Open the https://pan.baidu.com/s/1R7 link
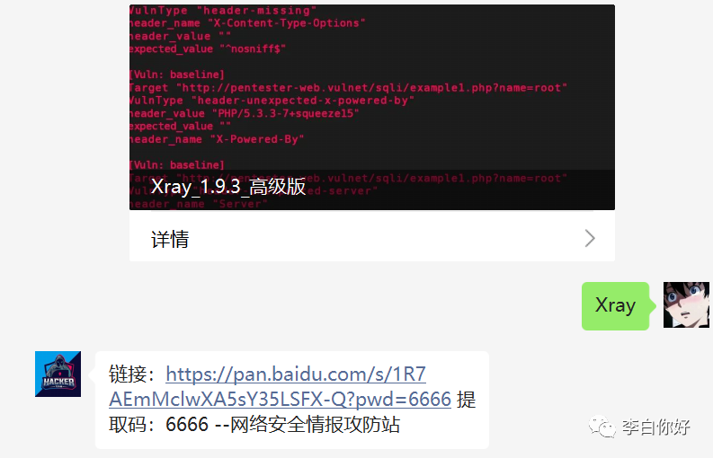This screenshot has width=713, height=458. pyautogui.click(x=296, y=374)
